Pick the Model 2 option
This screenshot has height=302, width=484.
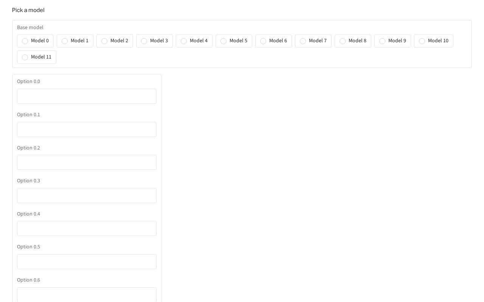click(x=104, y=41)
